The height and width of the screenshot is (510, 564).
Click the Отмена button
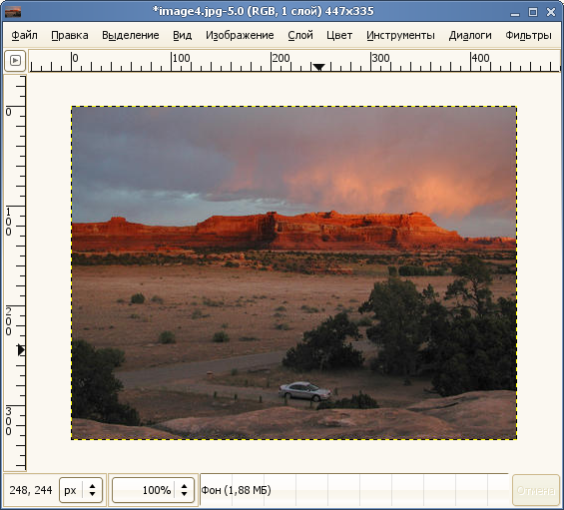[536, 490]
